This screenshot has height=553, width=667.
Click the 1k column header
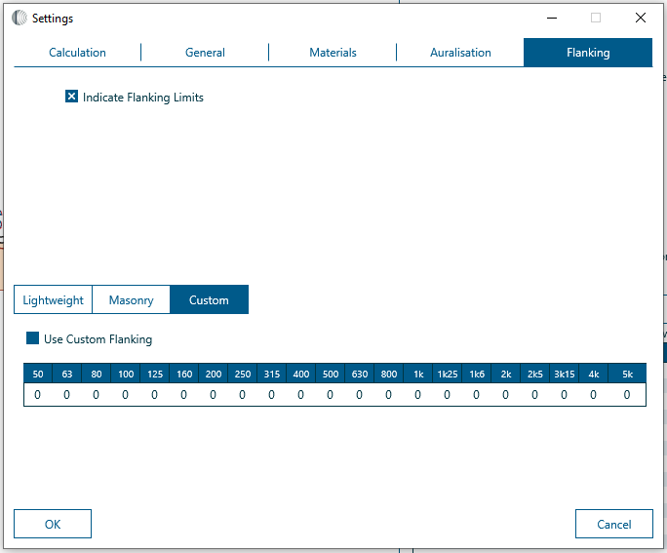(x=418, y=374)
